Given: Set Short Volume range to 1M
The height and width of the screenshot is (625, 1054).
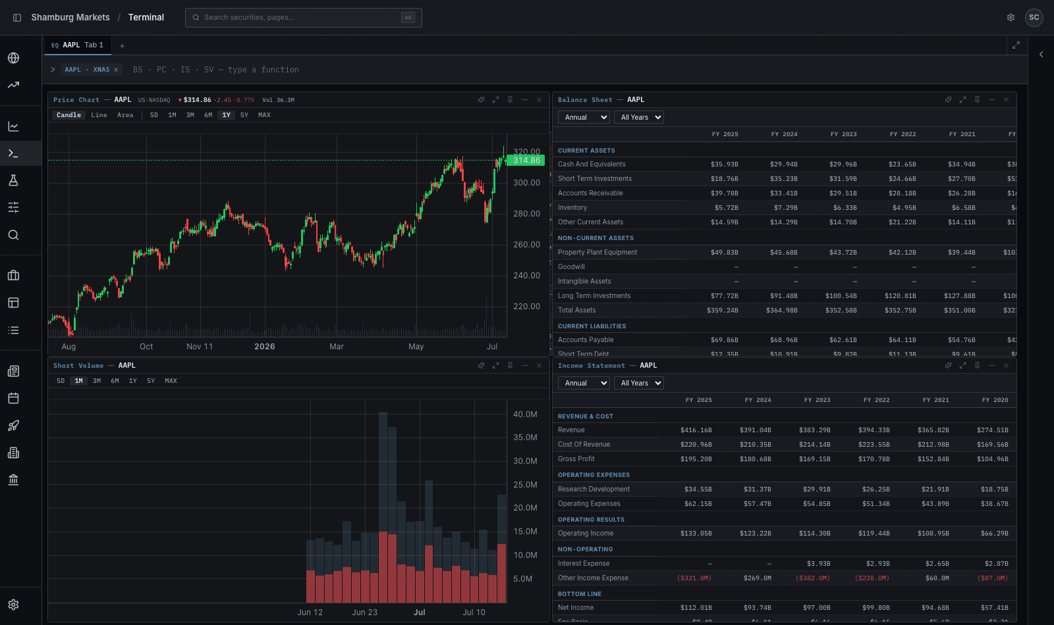Looking at the screenshot, I should click(79, 381).
